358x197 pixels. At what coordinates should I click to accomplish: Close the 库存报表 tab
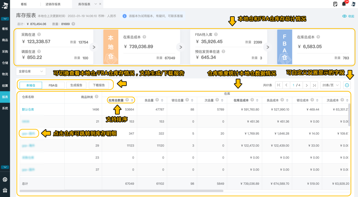pos(100,4)
